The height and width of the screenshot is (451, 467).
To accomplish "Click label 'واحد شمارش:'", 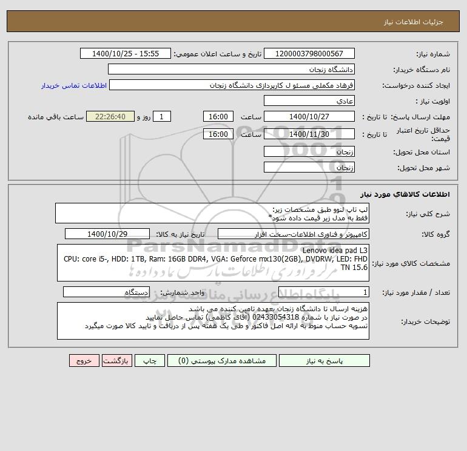I will click(183, 292).
